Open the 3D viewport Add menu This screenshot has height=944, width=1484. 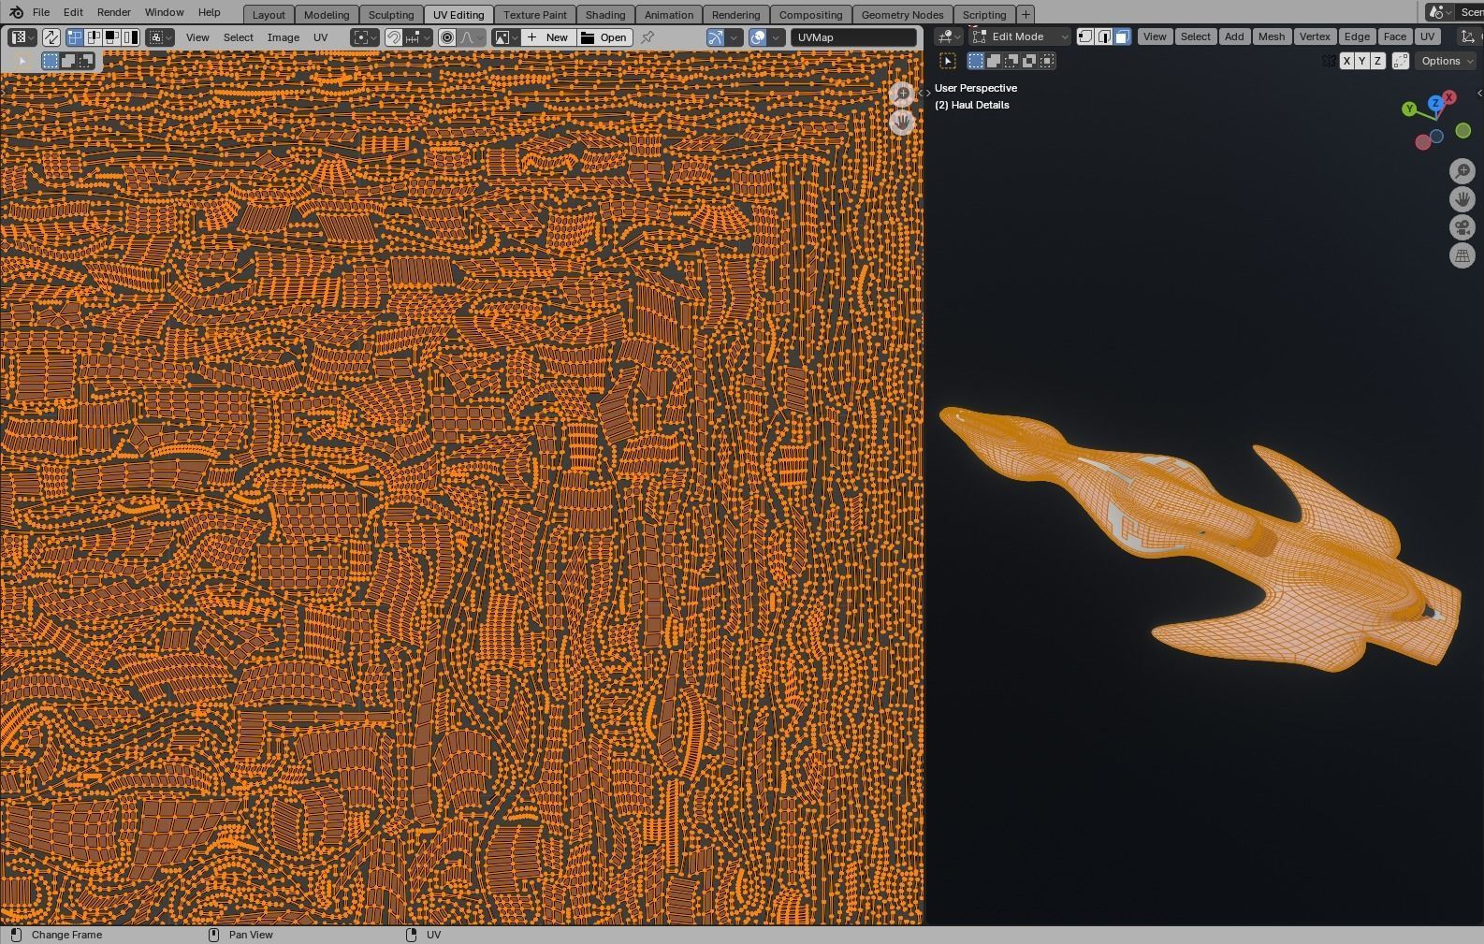(1234, 36)
